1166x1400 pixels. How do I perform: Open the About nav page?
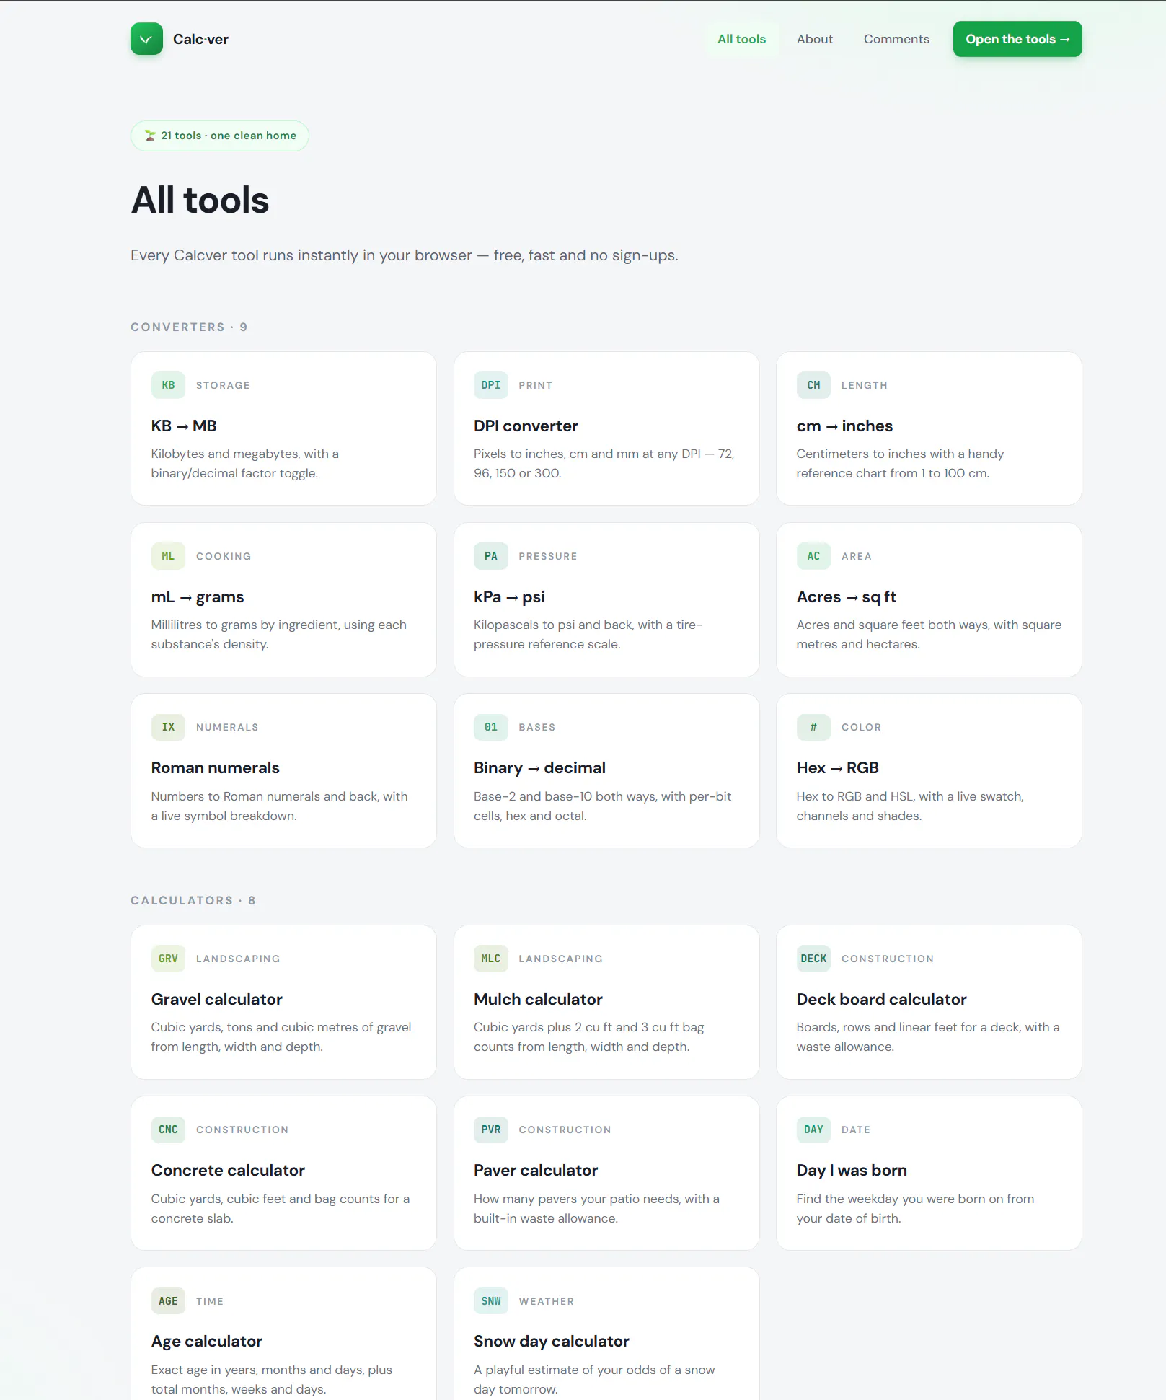pyautogui.click(x=814, y=39)
